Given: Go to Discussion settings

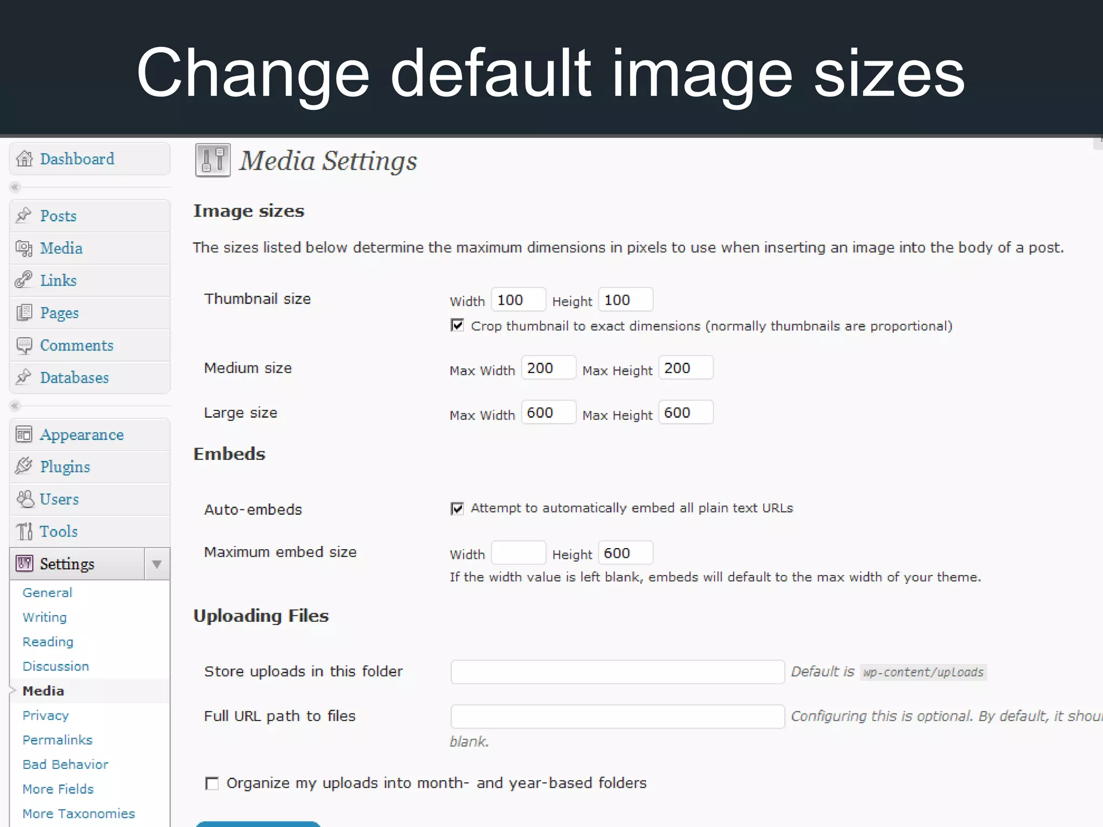Looking at the screenshot, I should coord(56,666).
